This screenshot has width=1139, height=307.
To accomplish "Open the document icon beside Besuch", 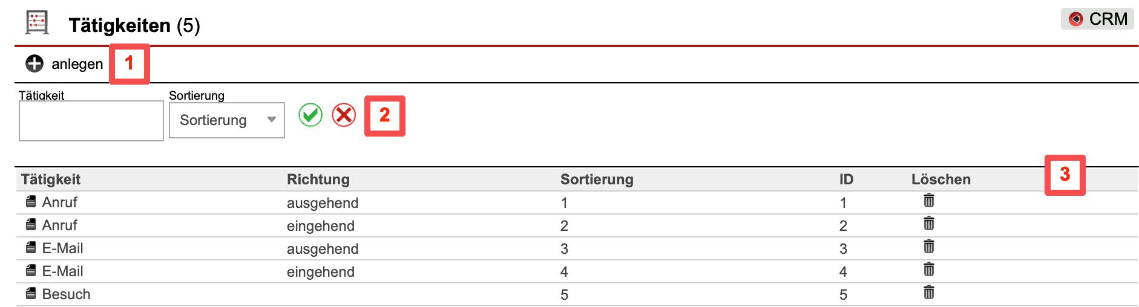I will pyautogui.click(x=31, y=294).
